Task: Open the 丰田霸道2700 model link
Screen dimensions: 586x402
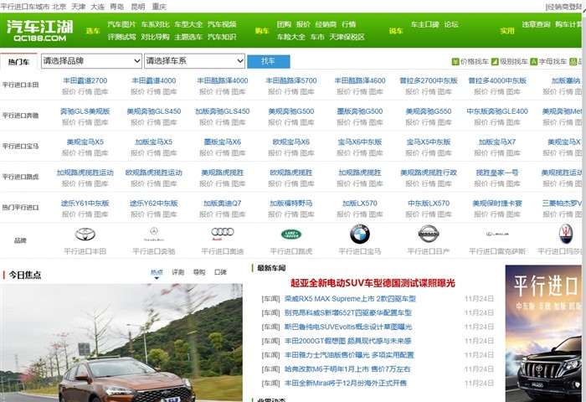Action: click(x=85, y=80)
